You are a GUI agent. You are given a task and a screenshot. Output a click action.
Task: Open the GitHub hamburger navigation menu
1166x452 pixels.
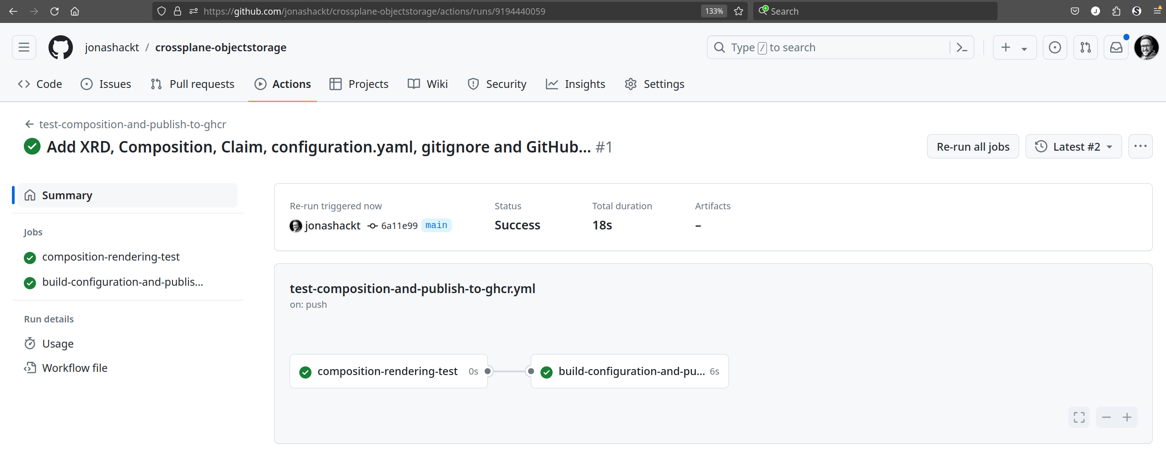(24, 47)
